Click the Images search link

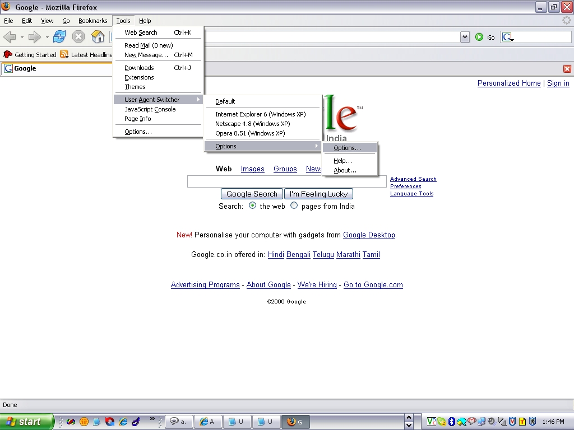pyautogui.click(x=252, y=169)
